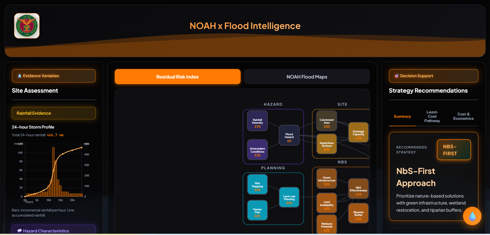
Task: Click the Catchment Area 20% node
Action: point(327,121)
